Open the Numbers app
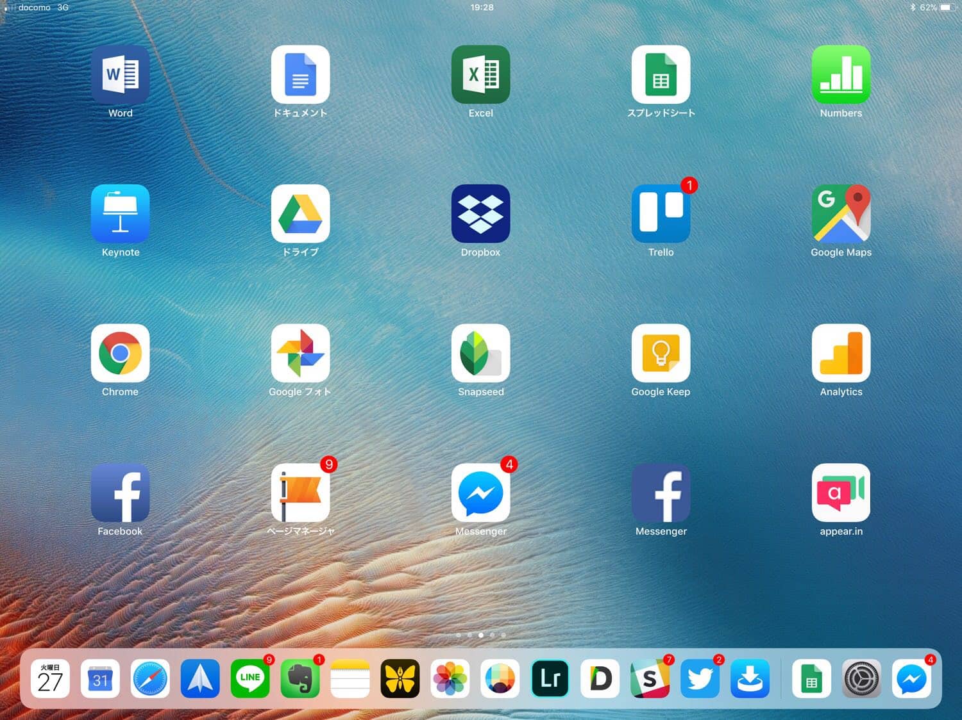The image size is (962, 720). click(x=841, y=75)
